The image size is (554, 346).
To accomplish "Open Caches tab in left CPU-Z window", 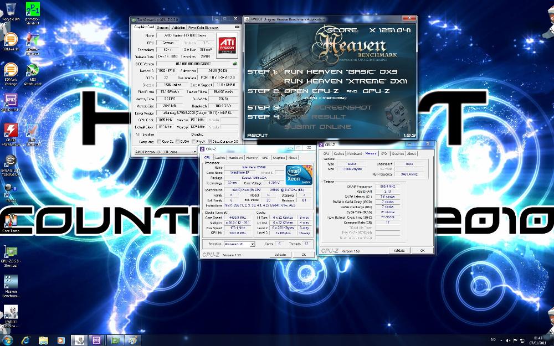I will (x=220, y=157).
